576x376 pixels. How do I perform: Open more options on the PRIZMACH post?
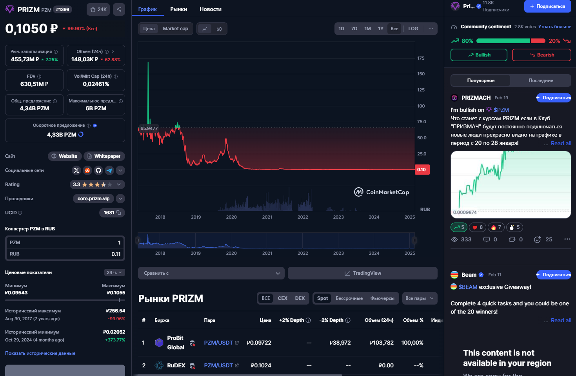click(567, 239)
